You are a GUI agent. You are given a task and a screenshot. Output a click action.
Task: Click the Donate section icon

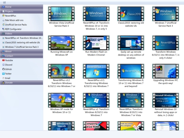click(3, 82)
